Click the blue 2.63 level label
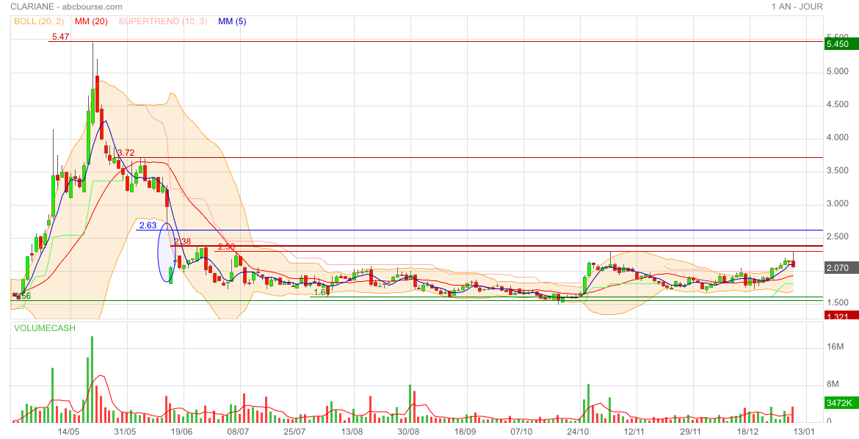The image size is (859, 439). pos(148,225)
